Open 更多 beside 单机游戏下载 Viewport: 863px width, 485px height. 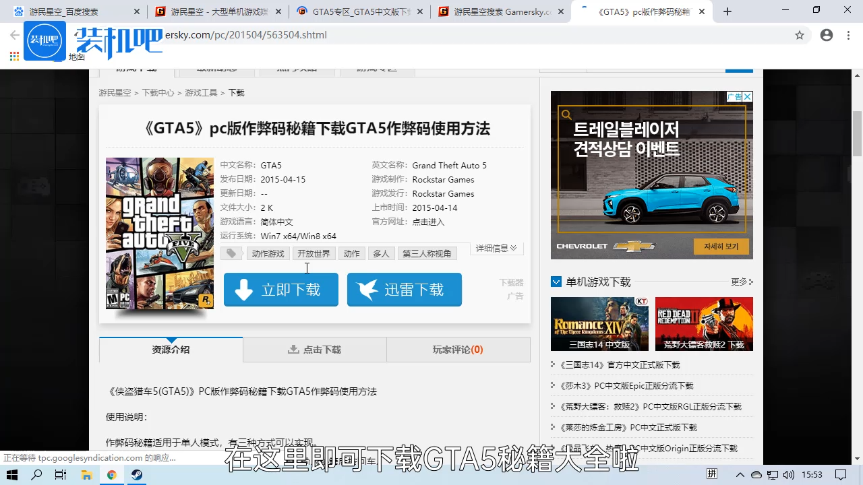[x=739, y=282]
